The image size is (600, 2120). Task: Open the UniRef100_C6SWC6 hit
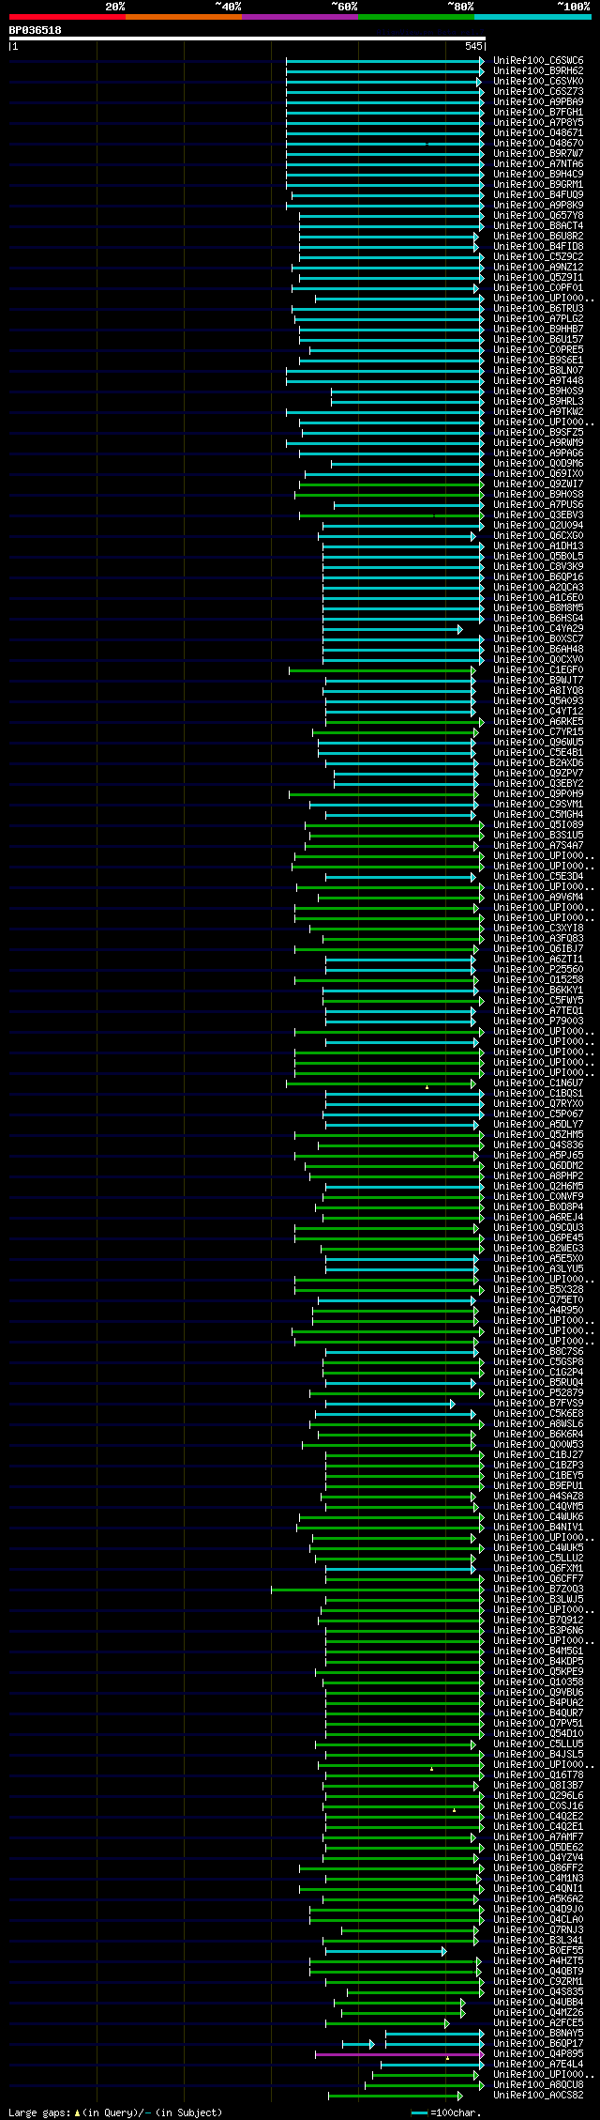pos(538,61)
